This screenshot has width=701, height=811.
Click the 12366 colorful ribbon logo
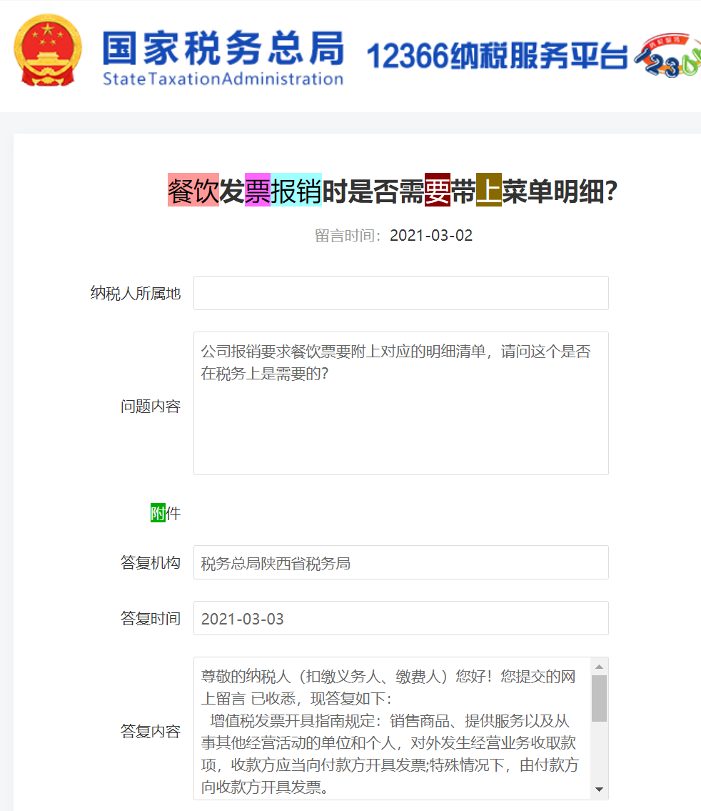click(x=667, y=55)
